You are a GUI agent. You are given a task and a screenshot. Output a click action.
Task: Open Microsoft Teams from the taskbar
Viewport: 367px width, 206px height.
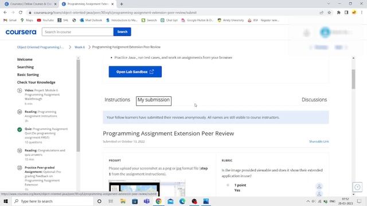147,201
